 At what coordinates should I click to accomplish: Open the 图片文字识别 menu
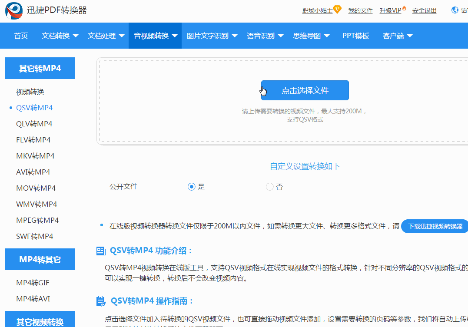click(x=208, y=36)
